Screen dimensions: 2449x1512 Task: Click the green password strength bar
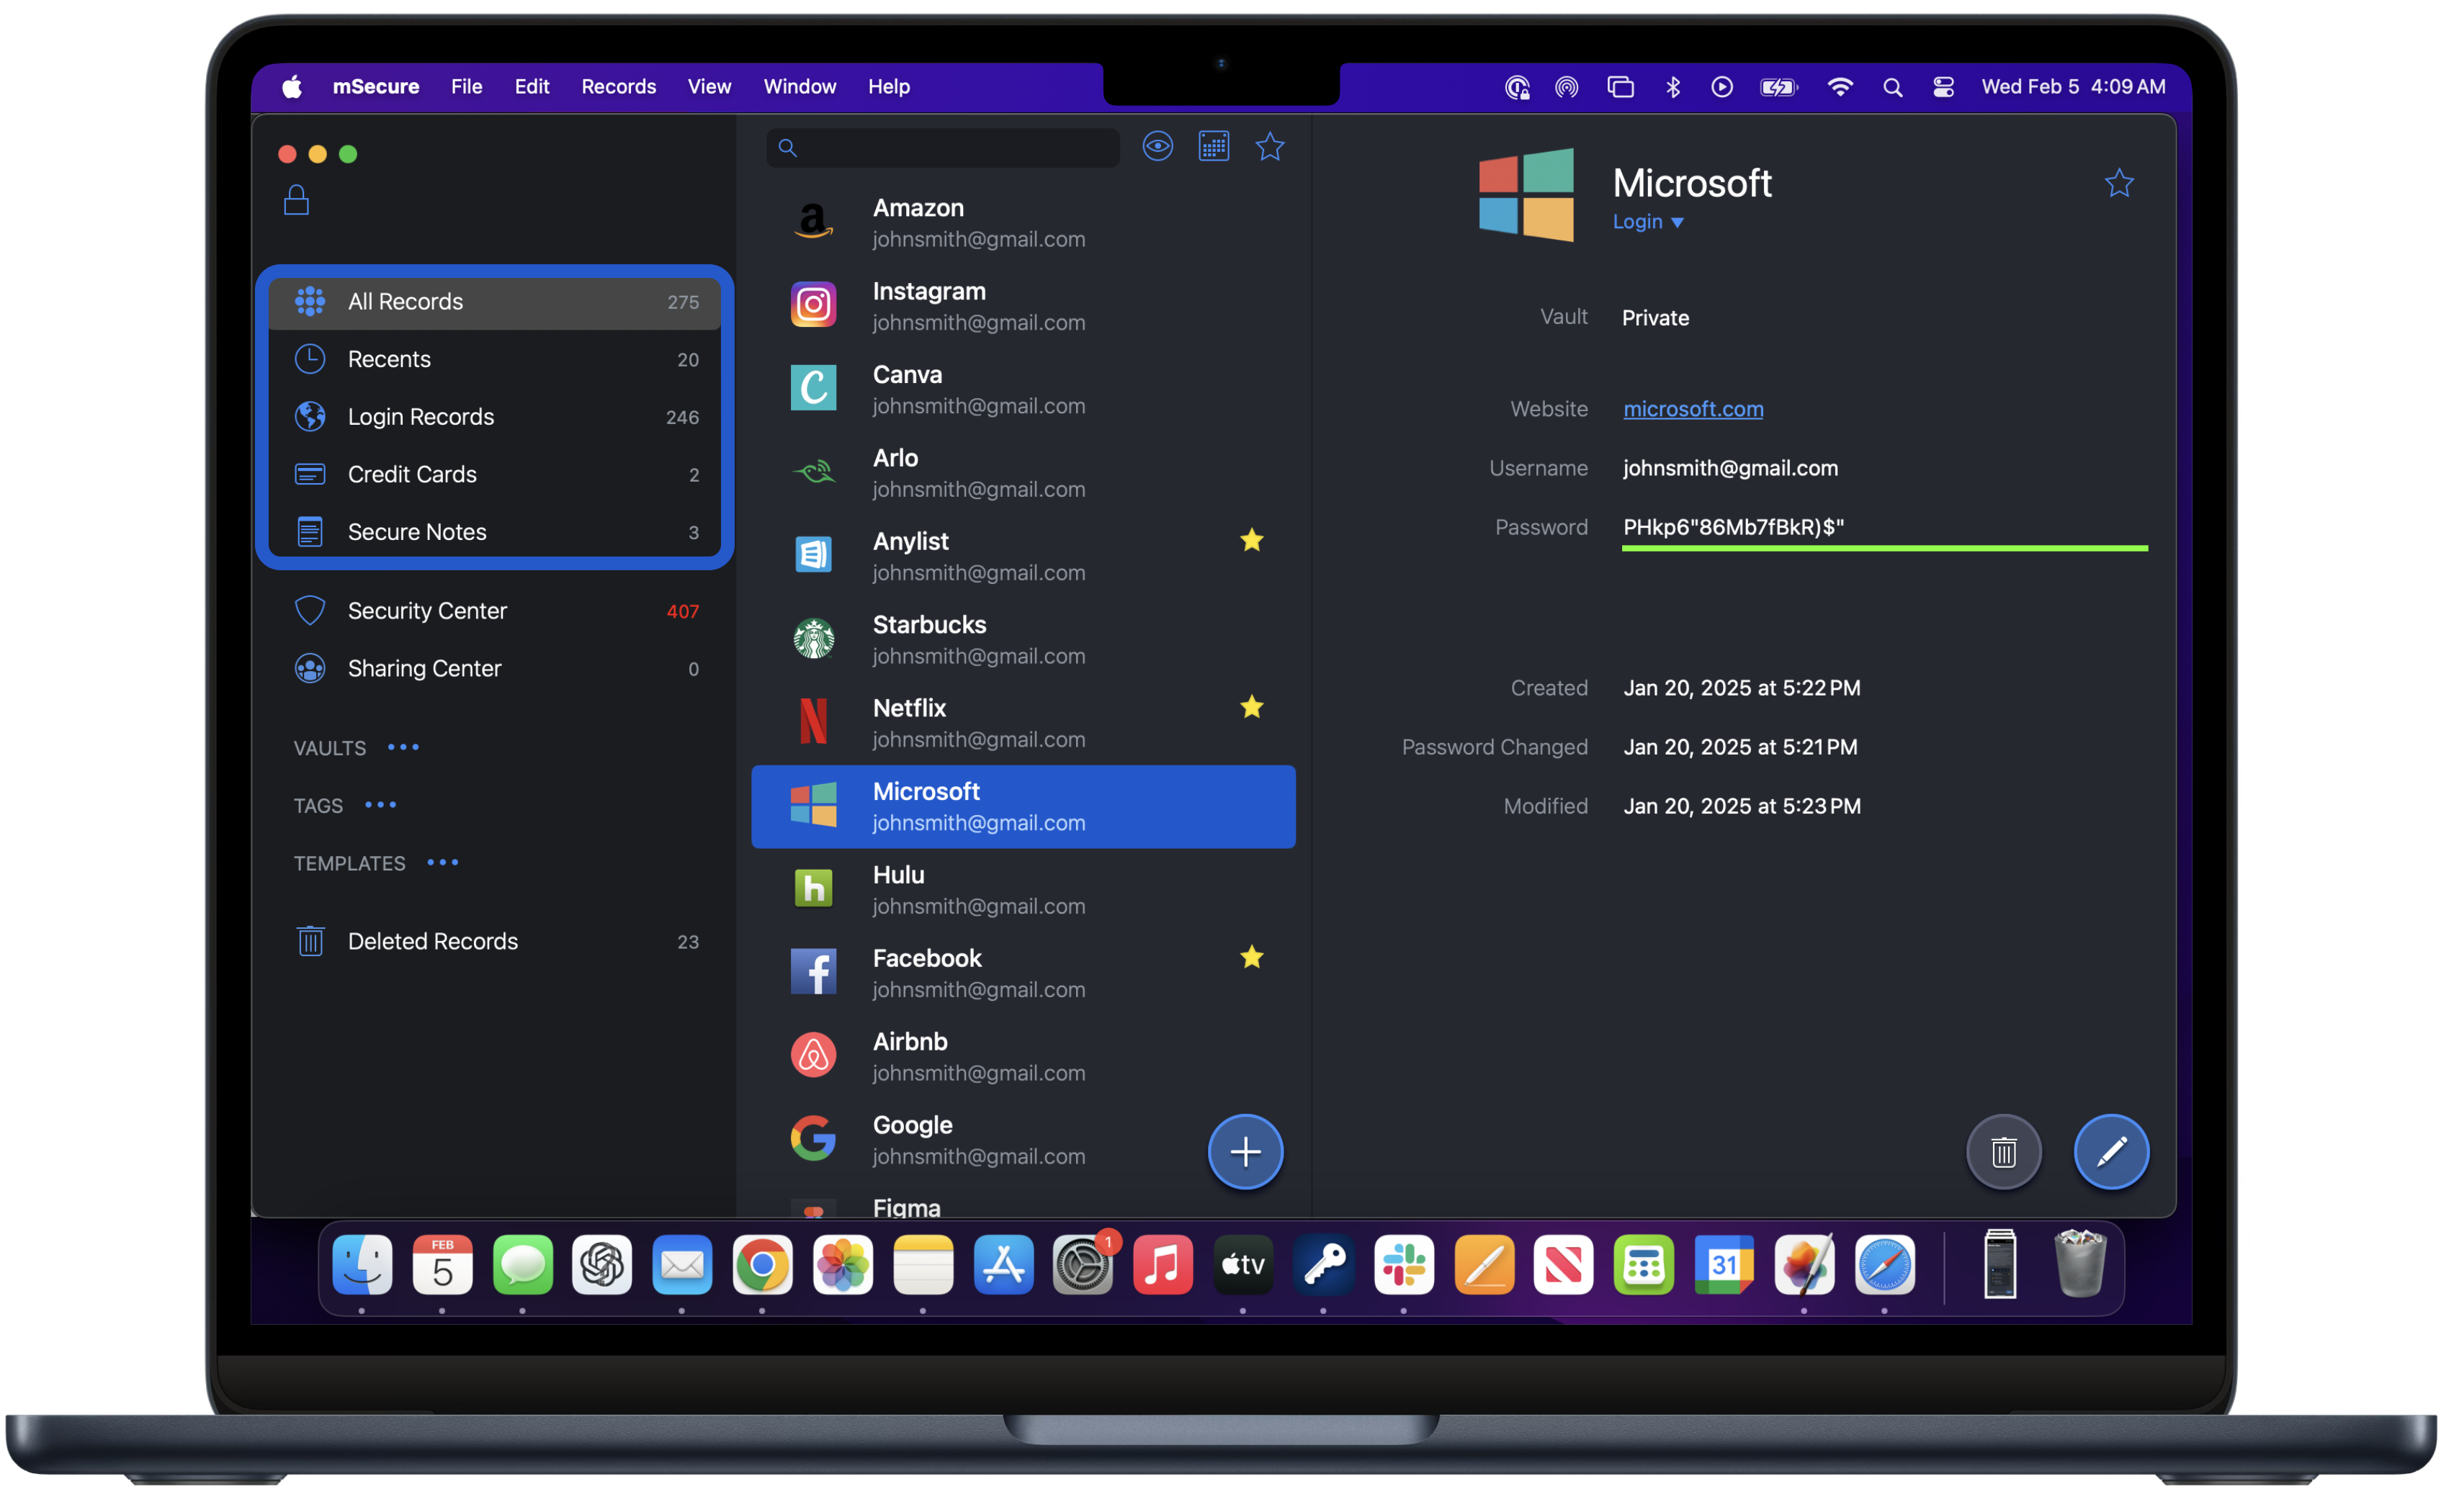pos(1884,548)
